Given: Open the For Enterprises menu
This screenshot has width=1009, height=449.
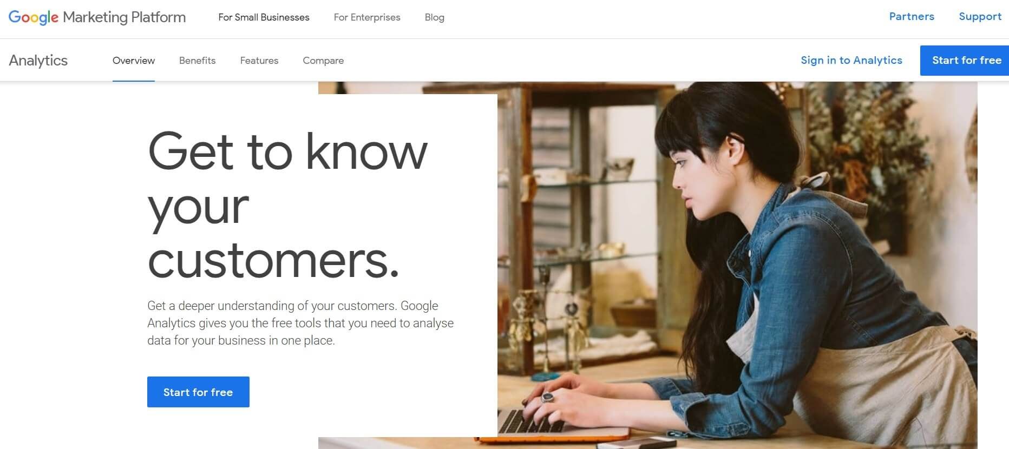Looking at the screenshot, I should coord(367,17).
